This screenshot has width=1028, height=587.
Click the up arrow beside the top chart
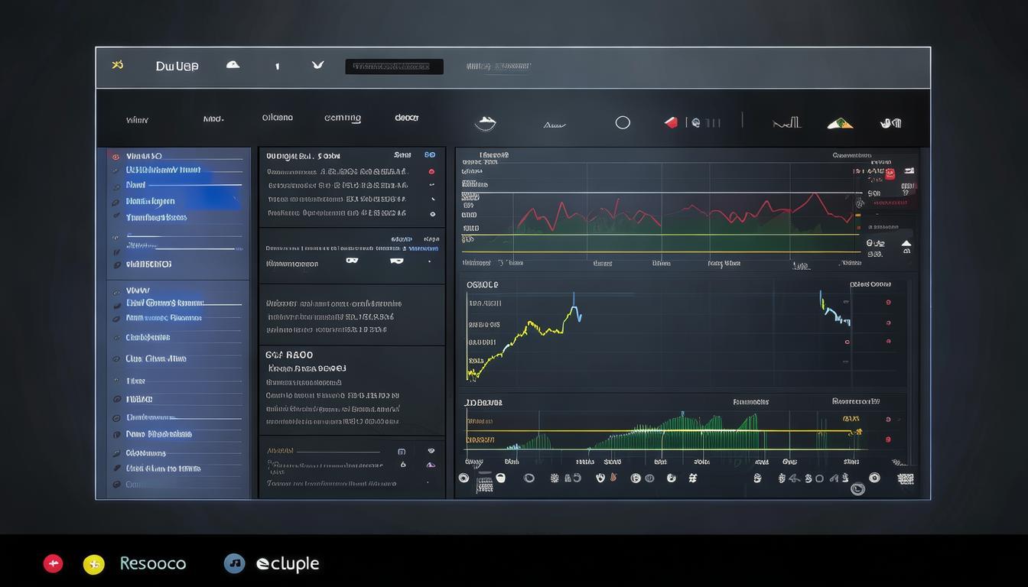click(906, 244)
